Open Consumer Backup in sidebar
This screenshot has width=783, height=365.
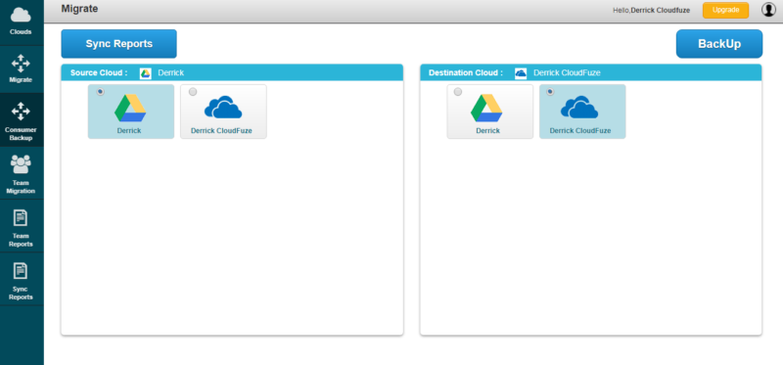(21, 119)
